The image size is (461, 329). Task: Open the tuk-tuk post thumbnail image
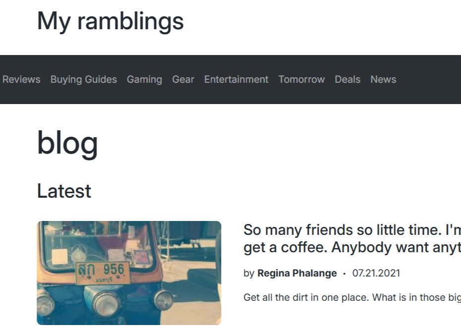click(129, 273)
